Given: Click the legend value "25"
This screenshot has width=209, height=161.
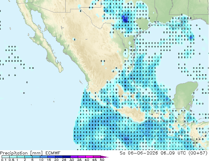Looking at the screenshot, I should 64,160.
